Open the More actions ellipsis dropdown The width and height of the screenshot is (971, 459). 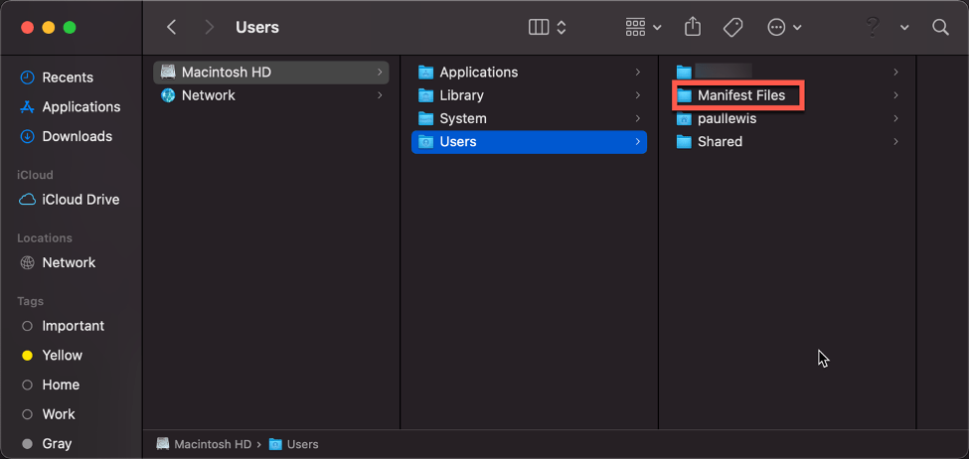[785, 28]
